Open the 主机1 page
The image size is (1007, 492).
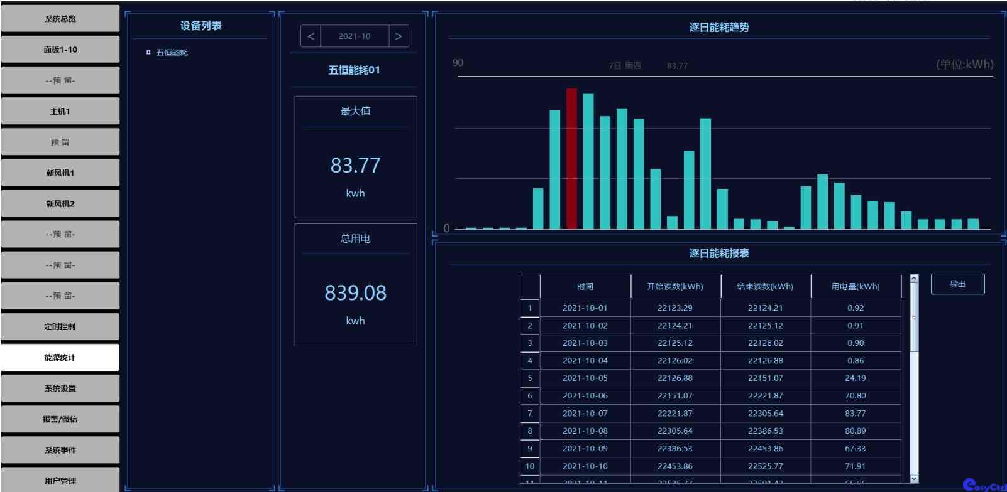tap(60, 111)
